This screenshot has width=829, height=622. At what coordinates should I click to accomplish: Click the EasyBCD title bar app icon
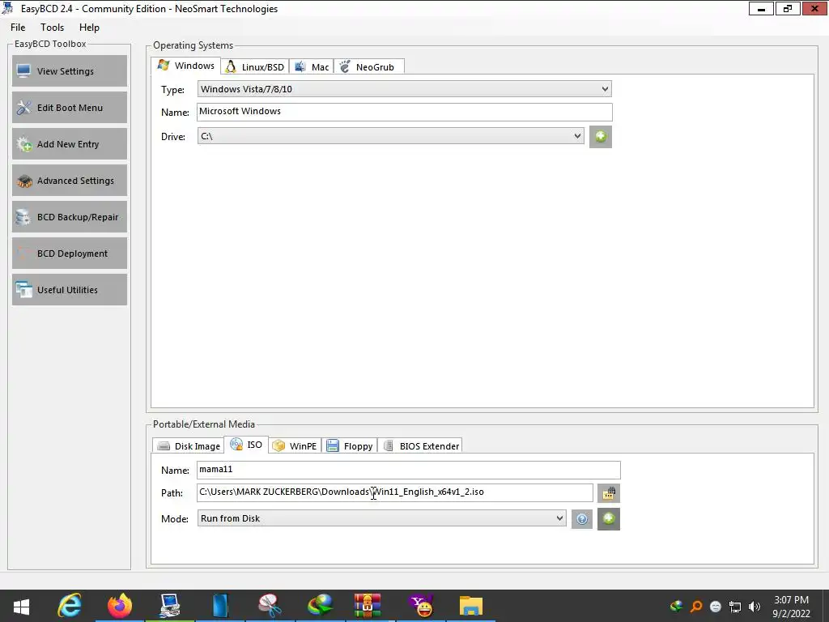tap(7, 8)
